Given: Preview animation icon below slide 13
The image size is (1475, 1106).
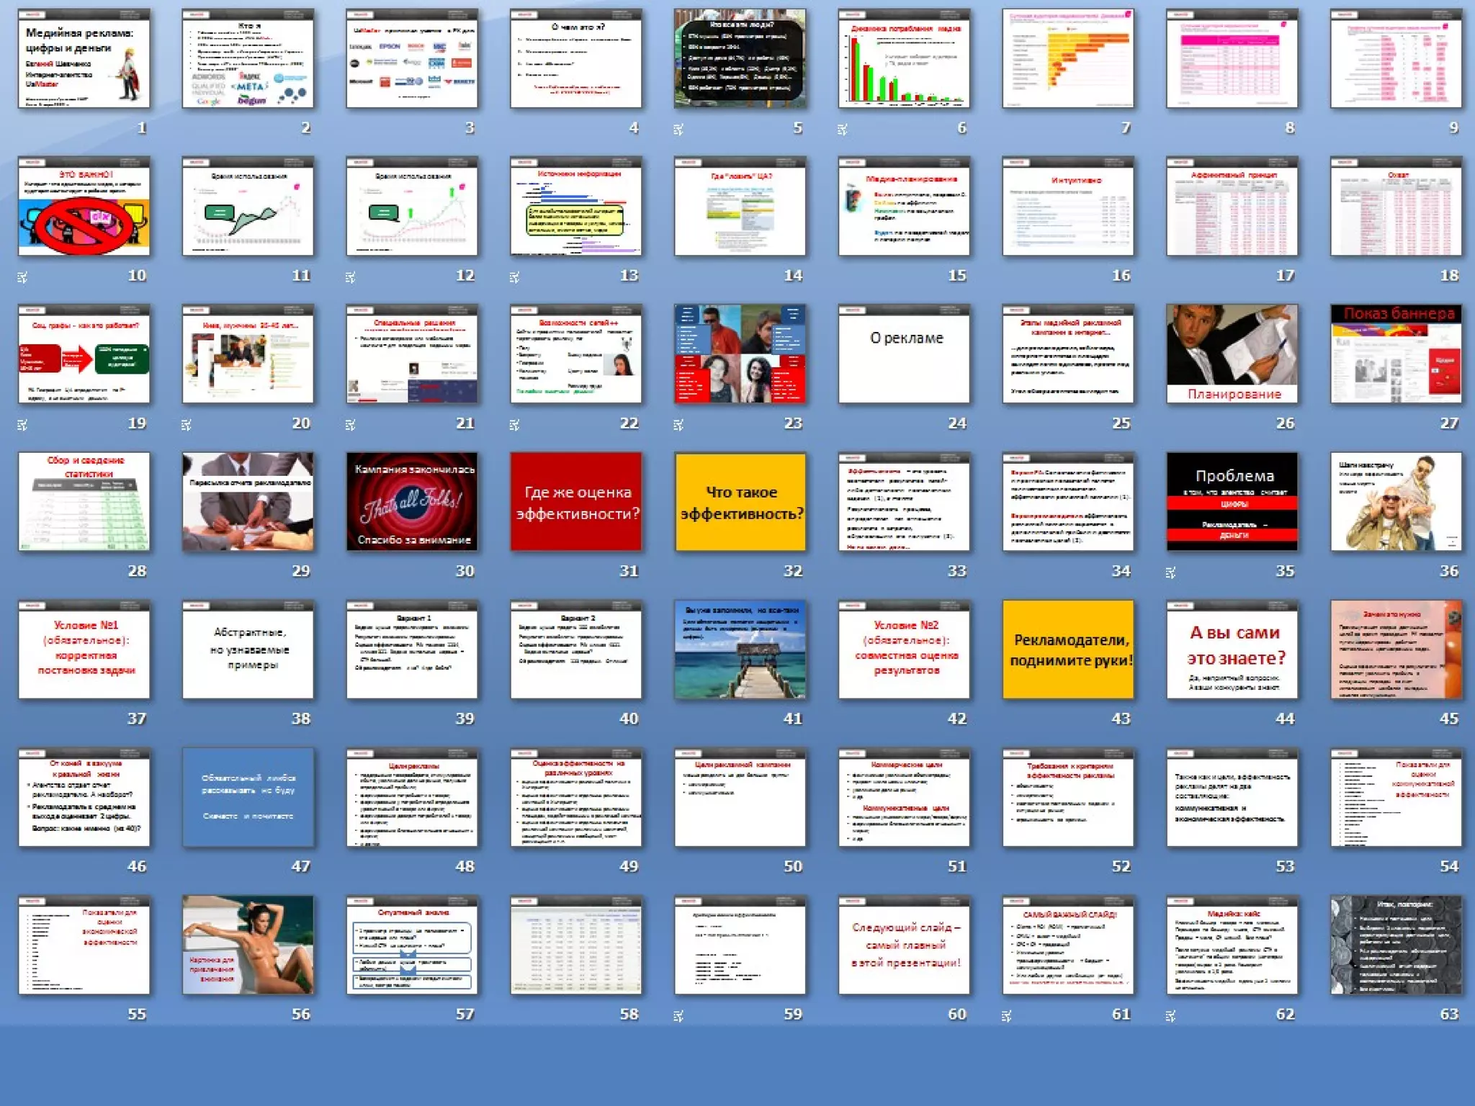Looking at the screenshot, I should click(x=514, y=277).
